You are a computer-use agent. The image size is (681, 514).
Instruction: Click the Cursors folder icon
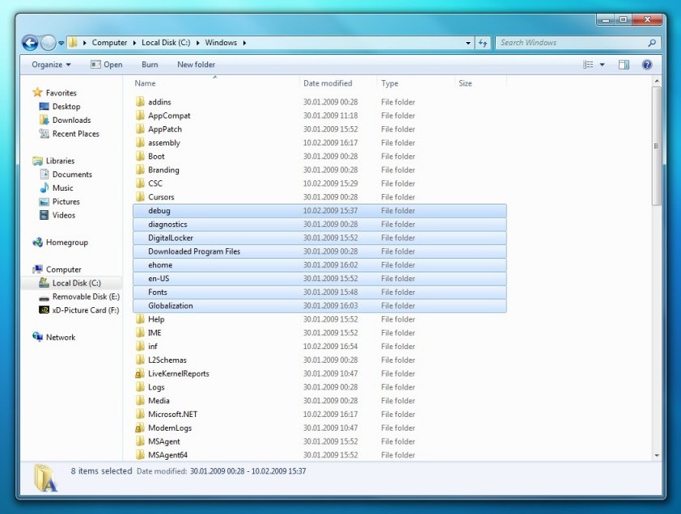coord(140,196)
